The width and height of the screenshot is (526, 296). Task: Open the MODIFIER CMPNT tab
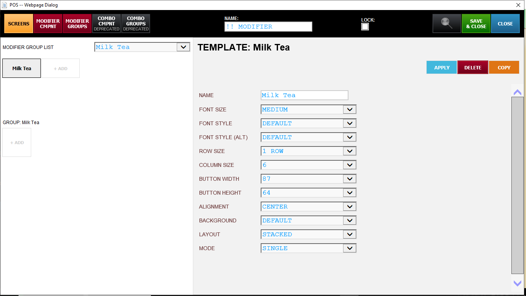(x=48, y=24)
